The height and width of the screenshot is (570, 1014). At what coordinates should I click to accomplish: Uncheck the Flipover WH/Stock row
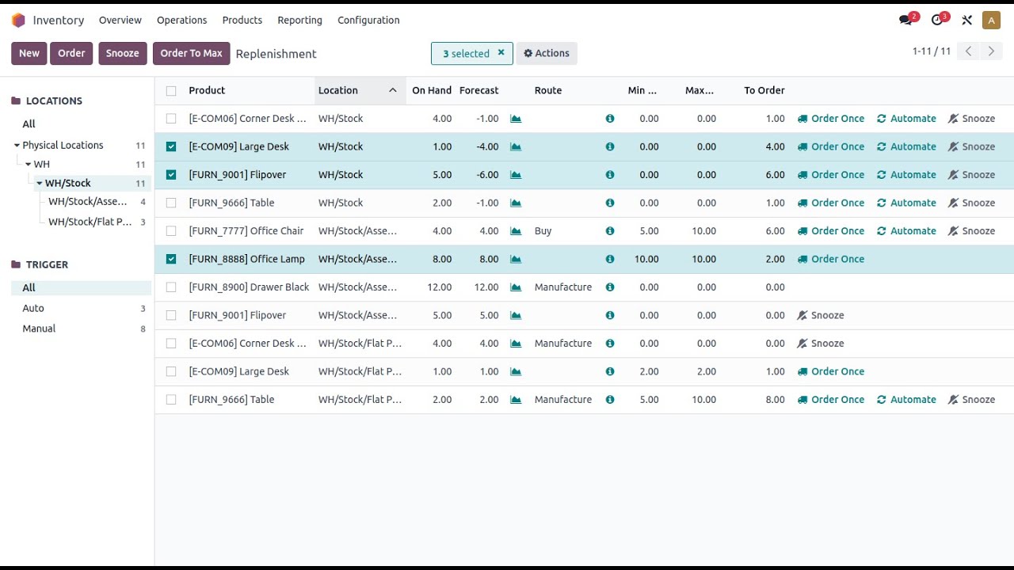171,175
